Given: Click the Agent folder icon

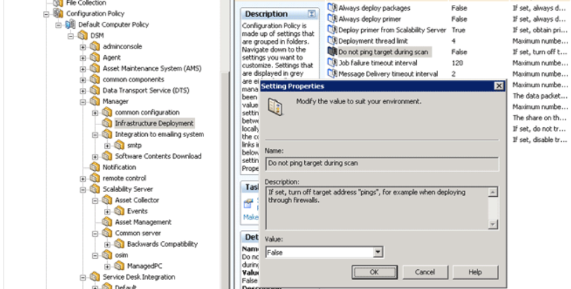Looking at the screenshot, I should tap(94, 58).
